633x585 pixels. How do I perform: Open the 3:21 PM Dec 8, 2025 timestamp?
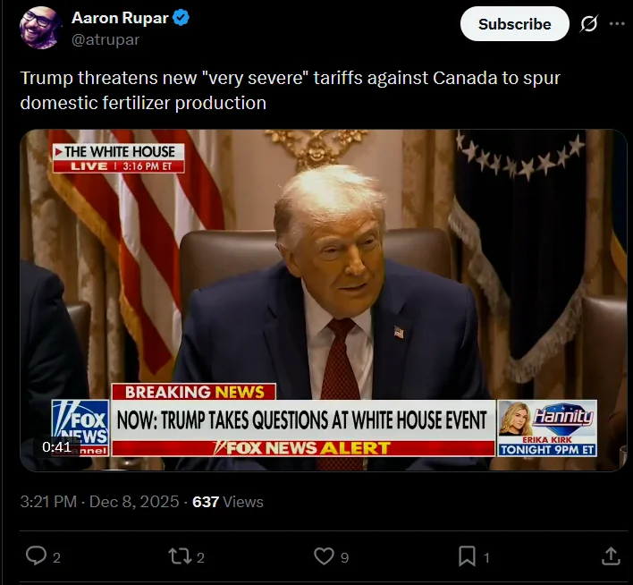tap(99, 502)
